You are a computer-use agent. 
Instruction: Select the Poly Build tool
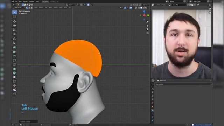(14, 69)
